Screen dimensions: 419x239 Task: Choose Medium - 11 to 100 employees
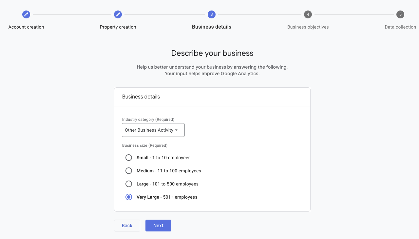pyautogui.click(x=129, y=171)
